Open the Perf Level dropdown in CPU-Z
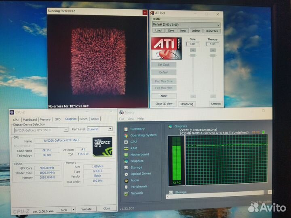The image size is (291, 218). point(110,129)
